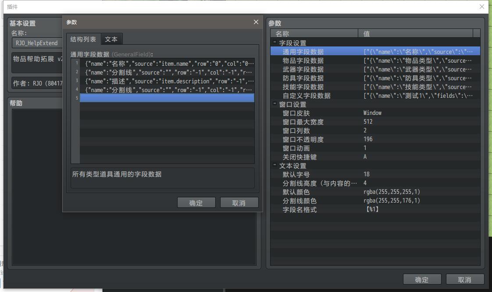Close the 参数 dialog
The width and height of the screenshot is (492, 292).
[x=256, y=22]
